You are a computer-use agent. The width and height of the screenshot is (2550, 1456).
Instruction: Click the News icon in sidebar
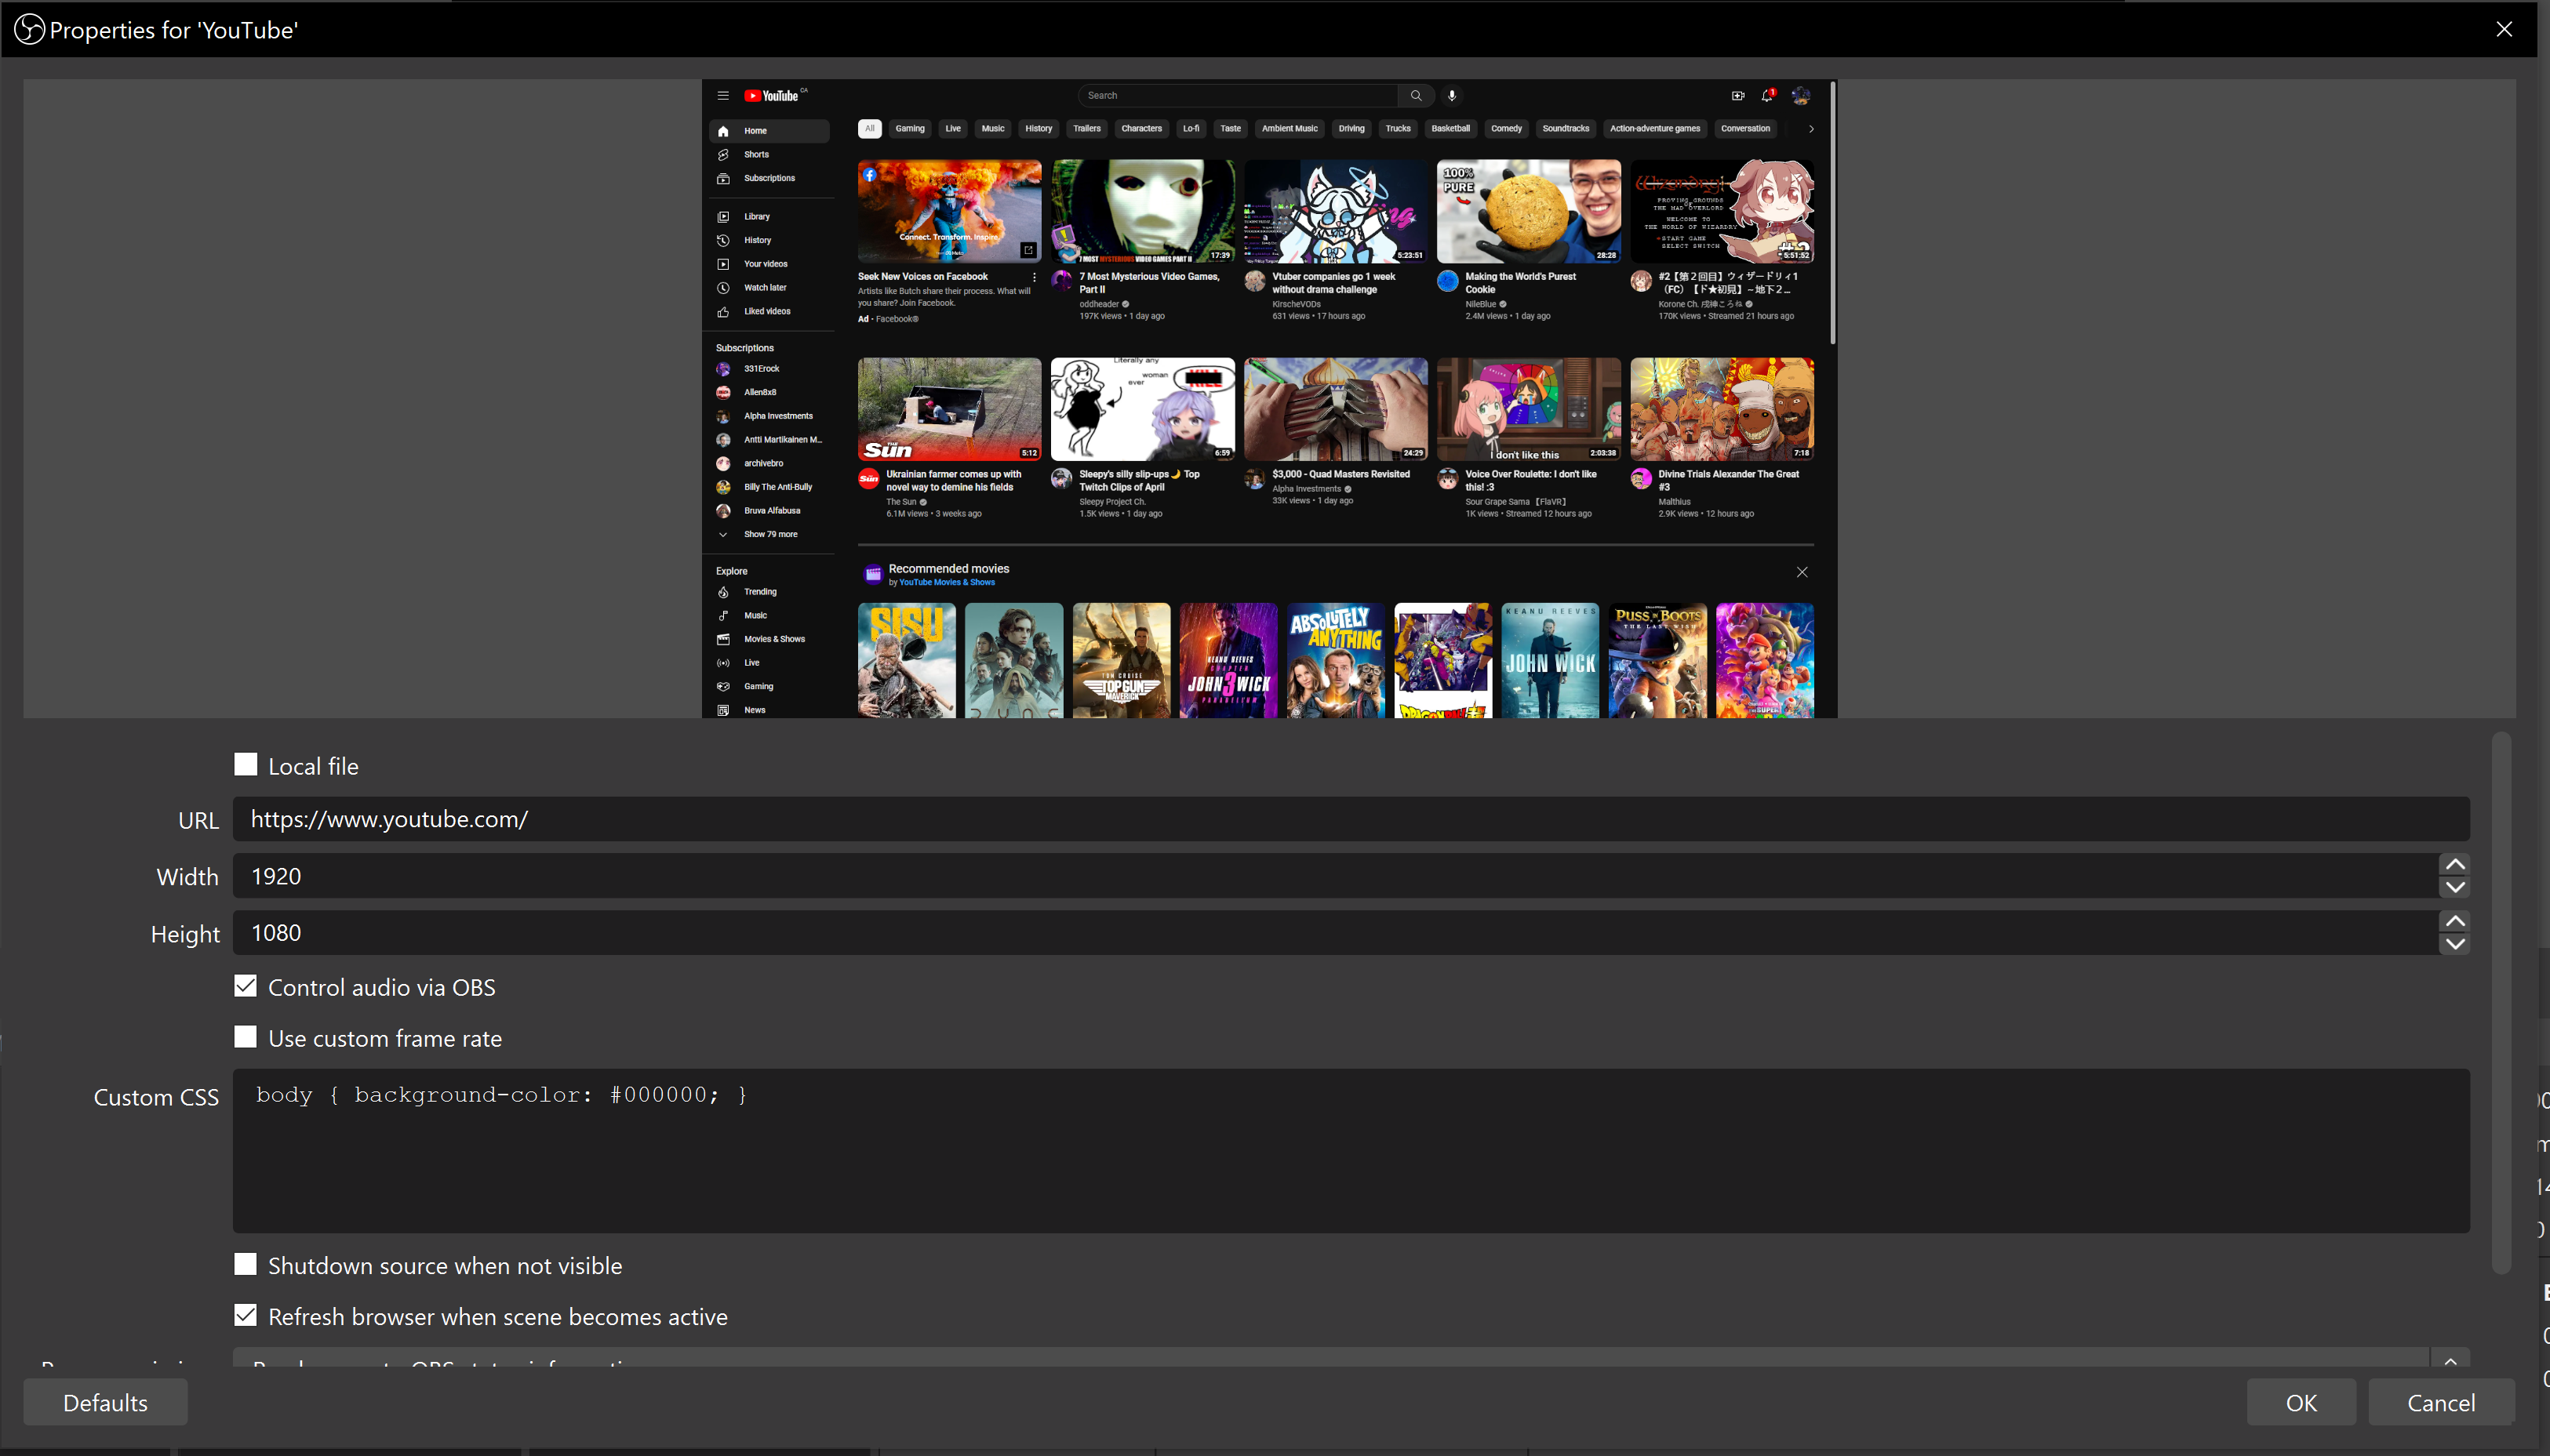tap(723, 710)
